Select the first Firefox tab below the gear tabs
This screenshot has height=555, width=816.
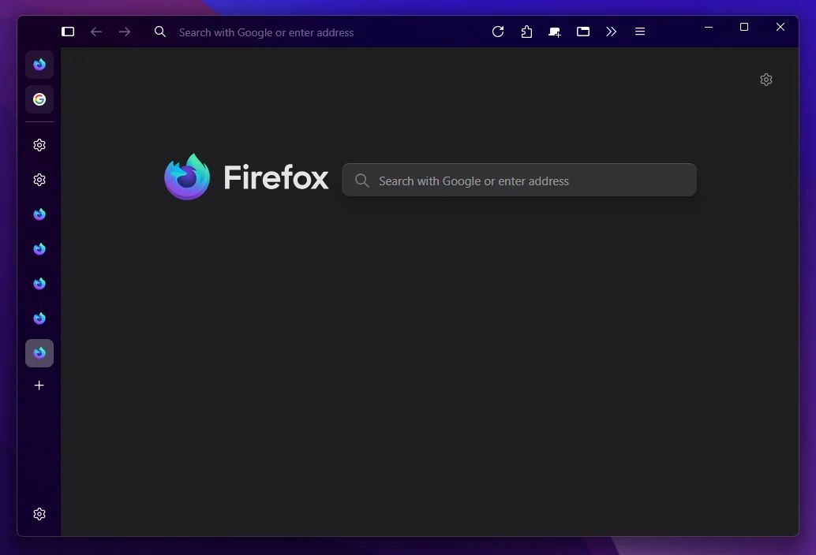tap(39, 214)
